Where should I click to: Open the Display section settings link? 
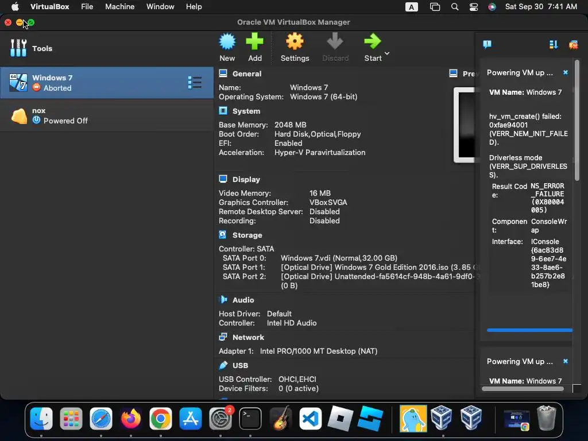tap(246, 180)
